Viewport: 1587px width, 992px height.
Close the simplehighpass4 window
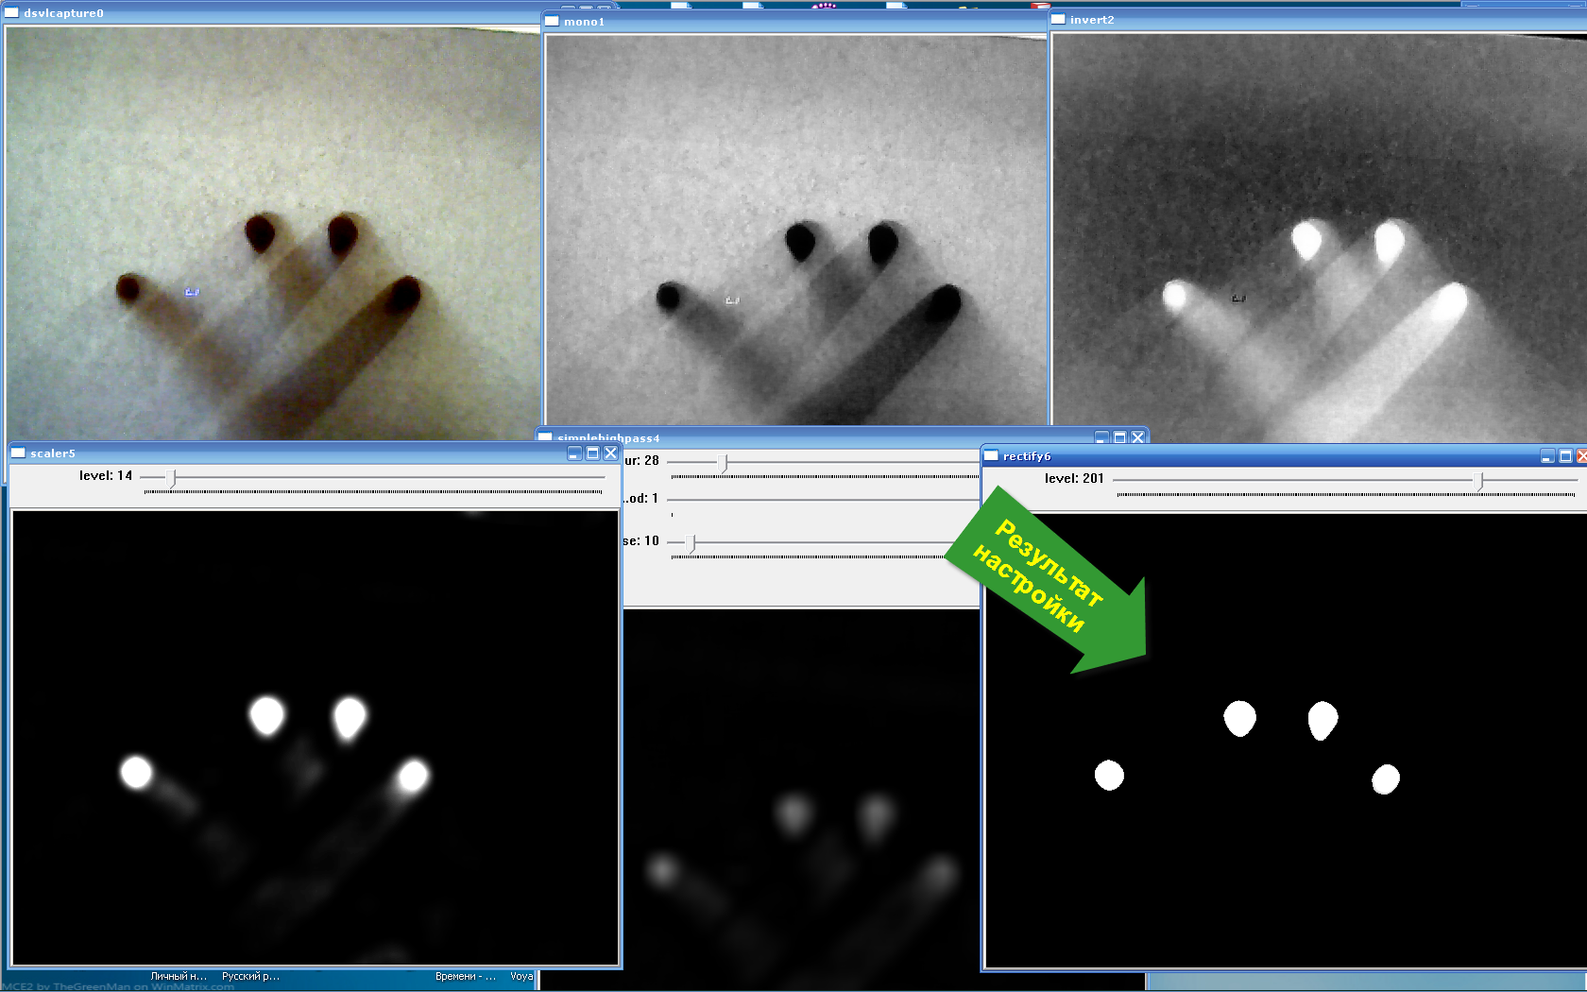(1137, 437)
